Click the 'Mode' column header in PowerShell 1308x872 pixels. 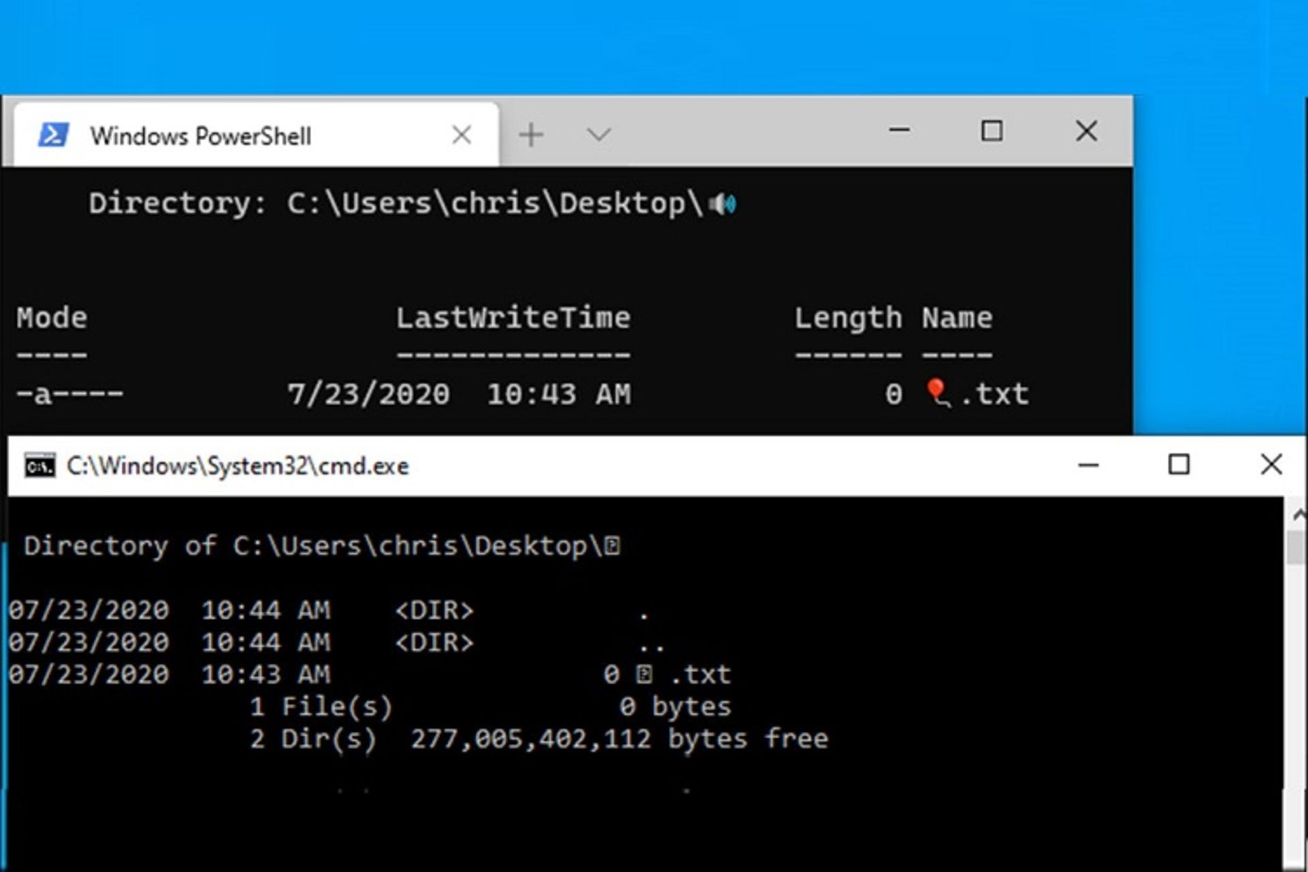(52, 318)
